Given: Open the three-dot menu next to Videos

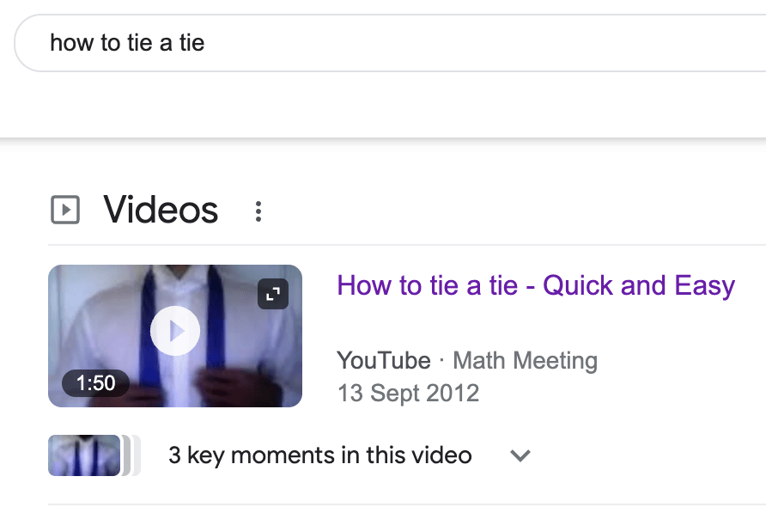Looking at the screenshot, I should pos(258,210).
